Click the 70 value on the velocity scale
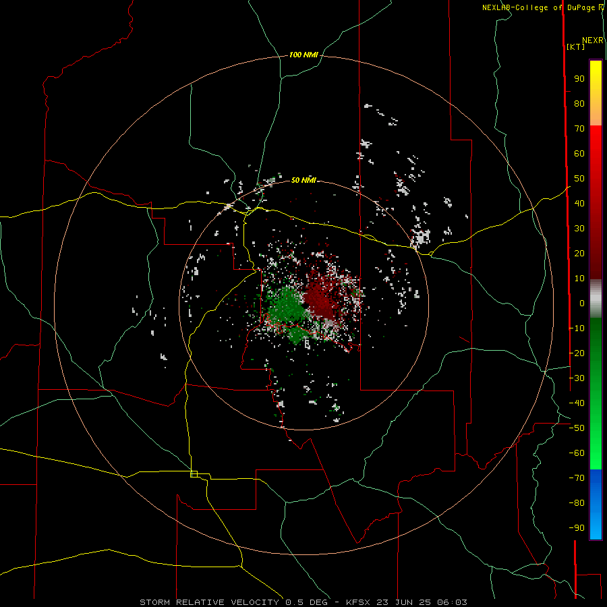The height and width of the screenshot is (607, 607). coord(579,129)
